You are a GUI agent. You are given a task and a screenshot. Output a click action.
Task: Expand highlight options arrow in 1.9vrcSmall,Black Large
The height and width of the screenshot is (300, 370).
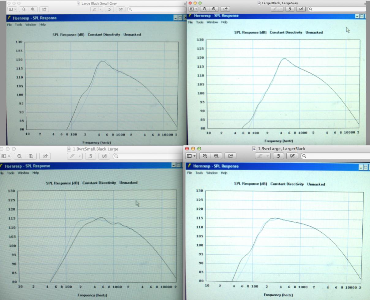80,156
